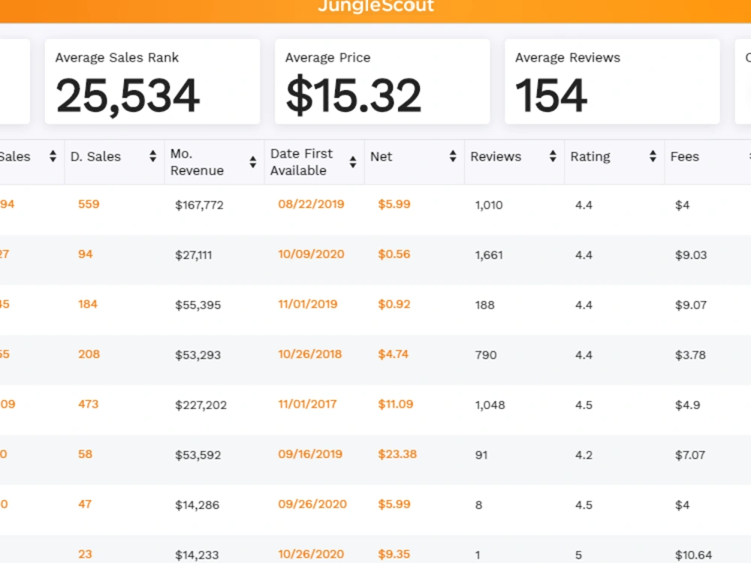Select the Average Sales Rank card

tap(152, 82)
